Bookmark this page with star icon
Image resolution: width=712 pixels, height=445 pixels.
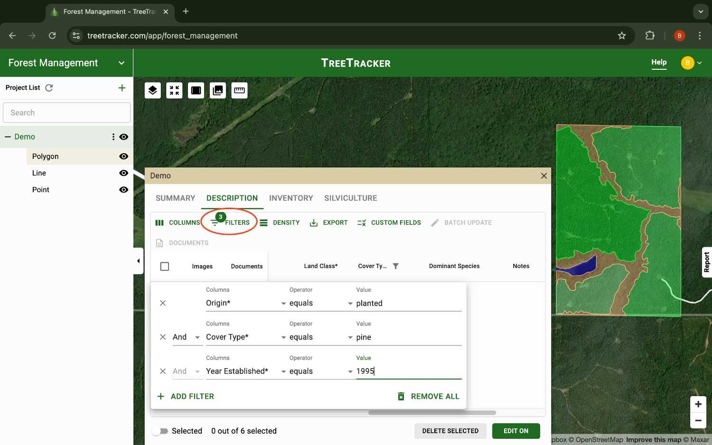pos(622,36)
